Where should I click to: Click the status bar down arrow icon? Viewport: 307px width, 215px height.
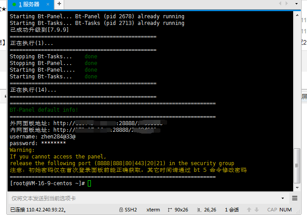pyautogui.click(x=257, y=210)
